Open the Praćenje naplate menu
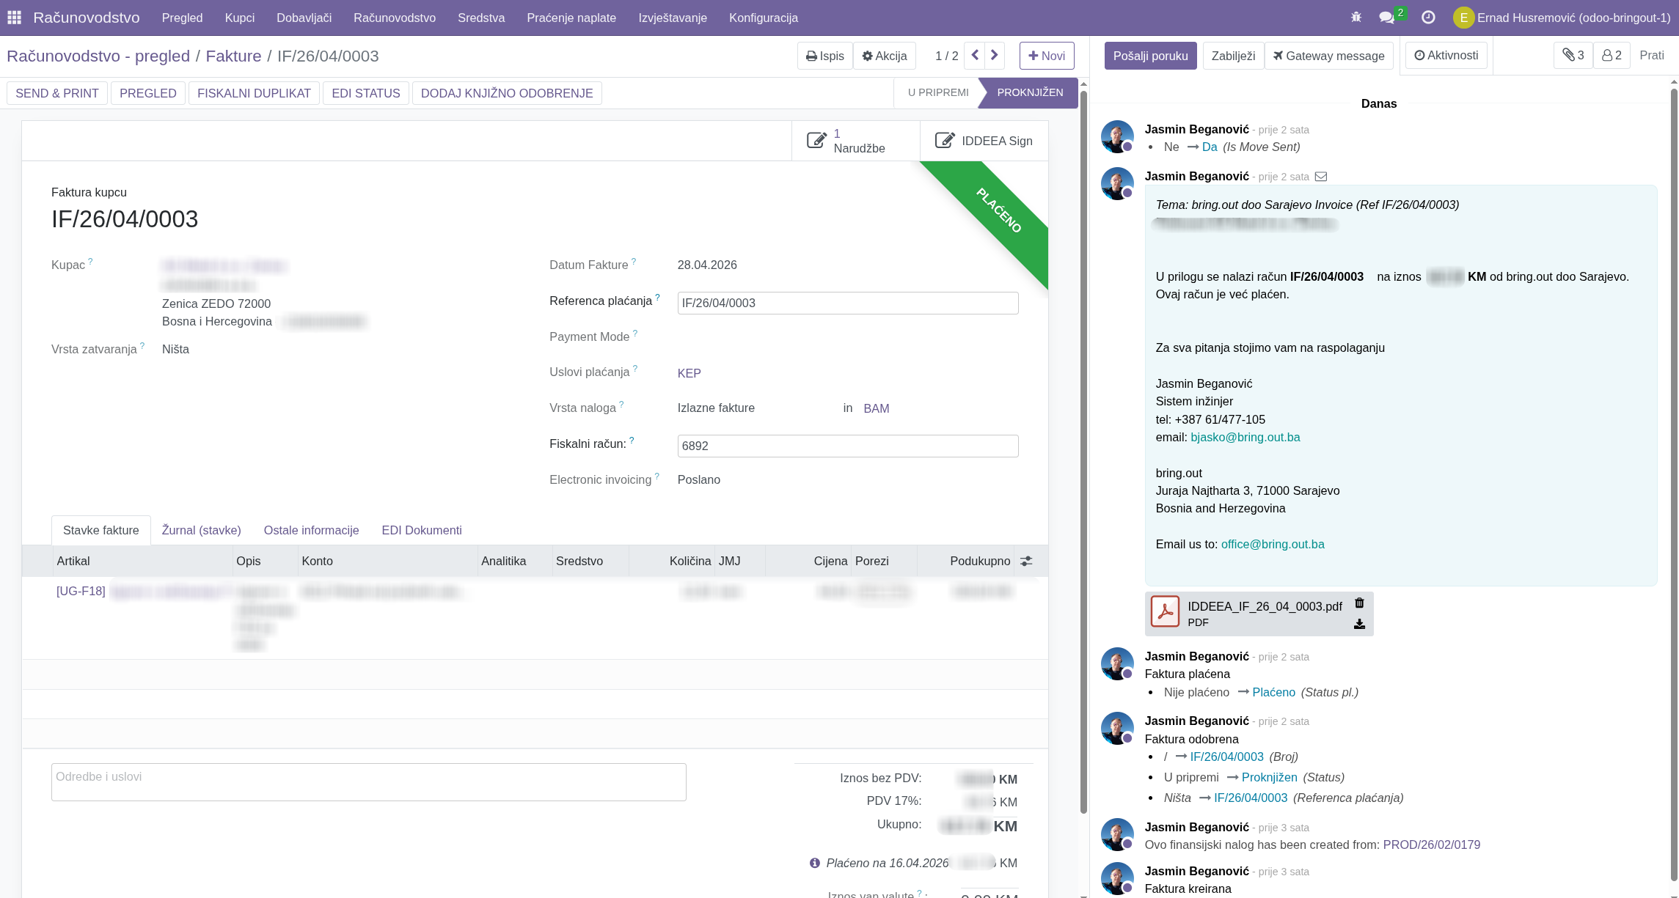 [571, 18]
